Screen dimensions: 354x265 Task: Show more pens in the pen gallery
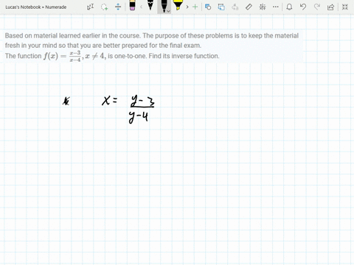[187, 7]
